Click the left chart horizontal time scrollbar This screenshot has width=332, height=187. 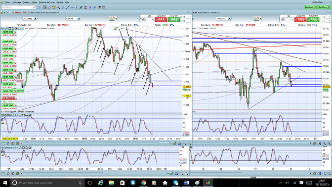96,143
